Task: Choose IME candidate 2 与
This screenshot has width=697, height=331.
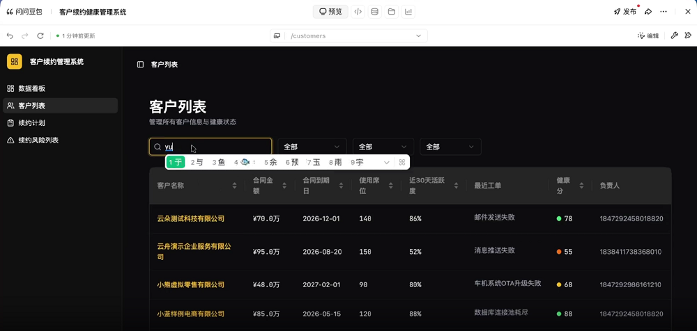Action: point(197,163)
